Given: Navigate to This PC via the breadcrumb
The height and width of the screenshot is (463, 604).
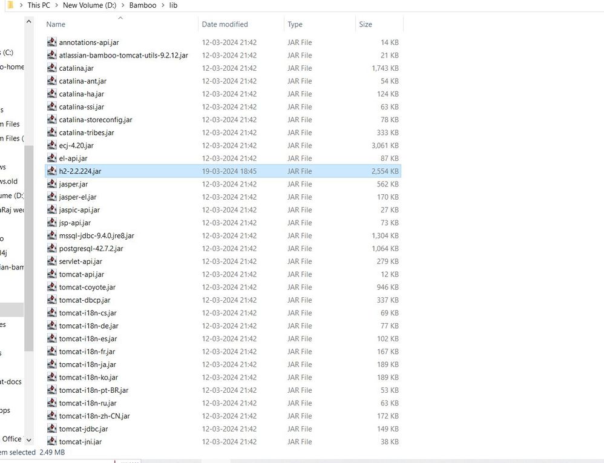Looking at the screenshot, I should [x=38, y=5].
